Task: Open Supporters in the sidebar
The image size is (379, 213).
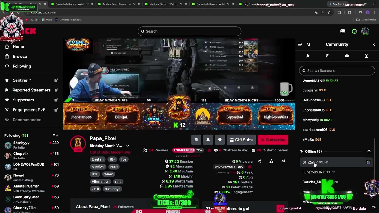Action: pos(23,100)
